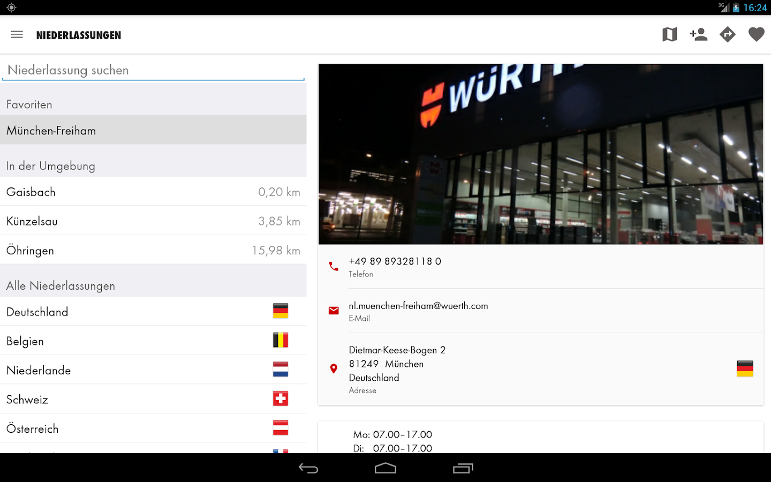Image resolution: width=771 pixels, height=482 pixels.
Task: Open the map view icon
Action: 669,35
